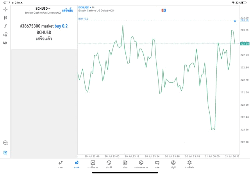The height and width of the screenshot is (175, 250).
Task: Open the History tab
Action: [109, 164]
